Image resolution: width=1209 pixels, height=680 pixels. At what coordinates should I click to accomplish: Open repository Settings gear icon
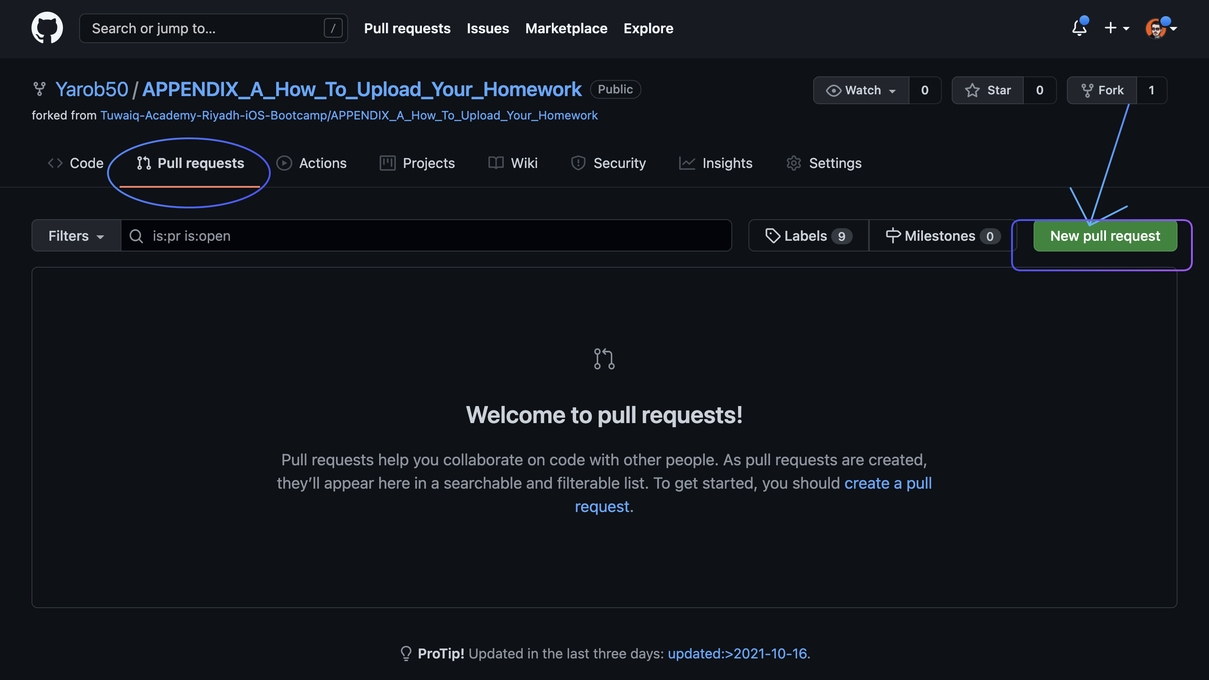click(794, 163)
